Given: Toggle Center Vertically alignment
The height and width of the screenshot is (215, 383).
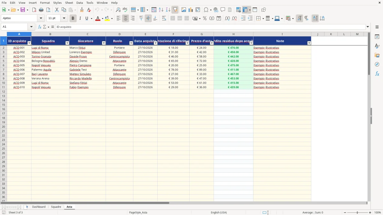Looking at the screenshot, I should [148, 18].
